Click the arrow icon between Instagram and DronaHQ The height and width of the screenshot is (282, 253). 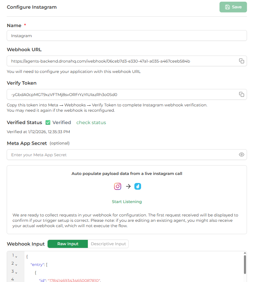128,186
